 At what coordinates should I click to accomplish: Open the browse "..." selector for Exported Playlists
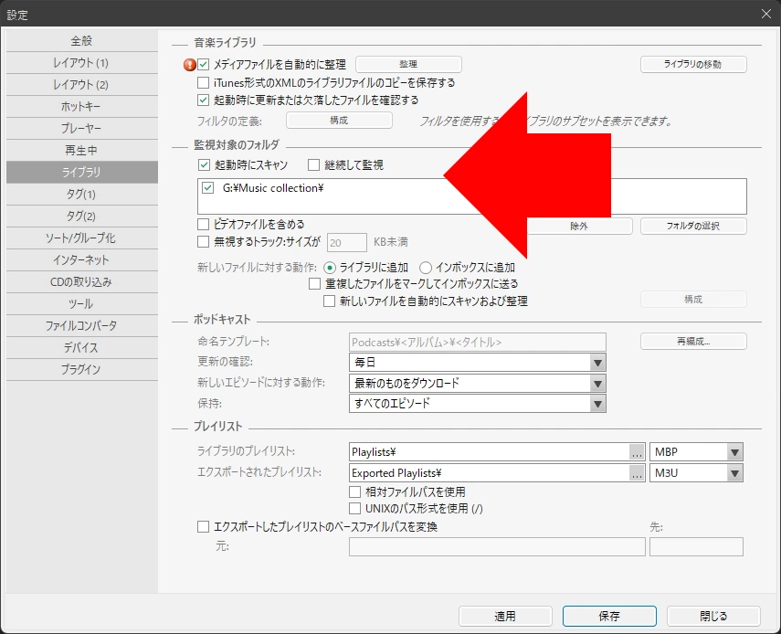pyautogui.click(x=637, y=473)
